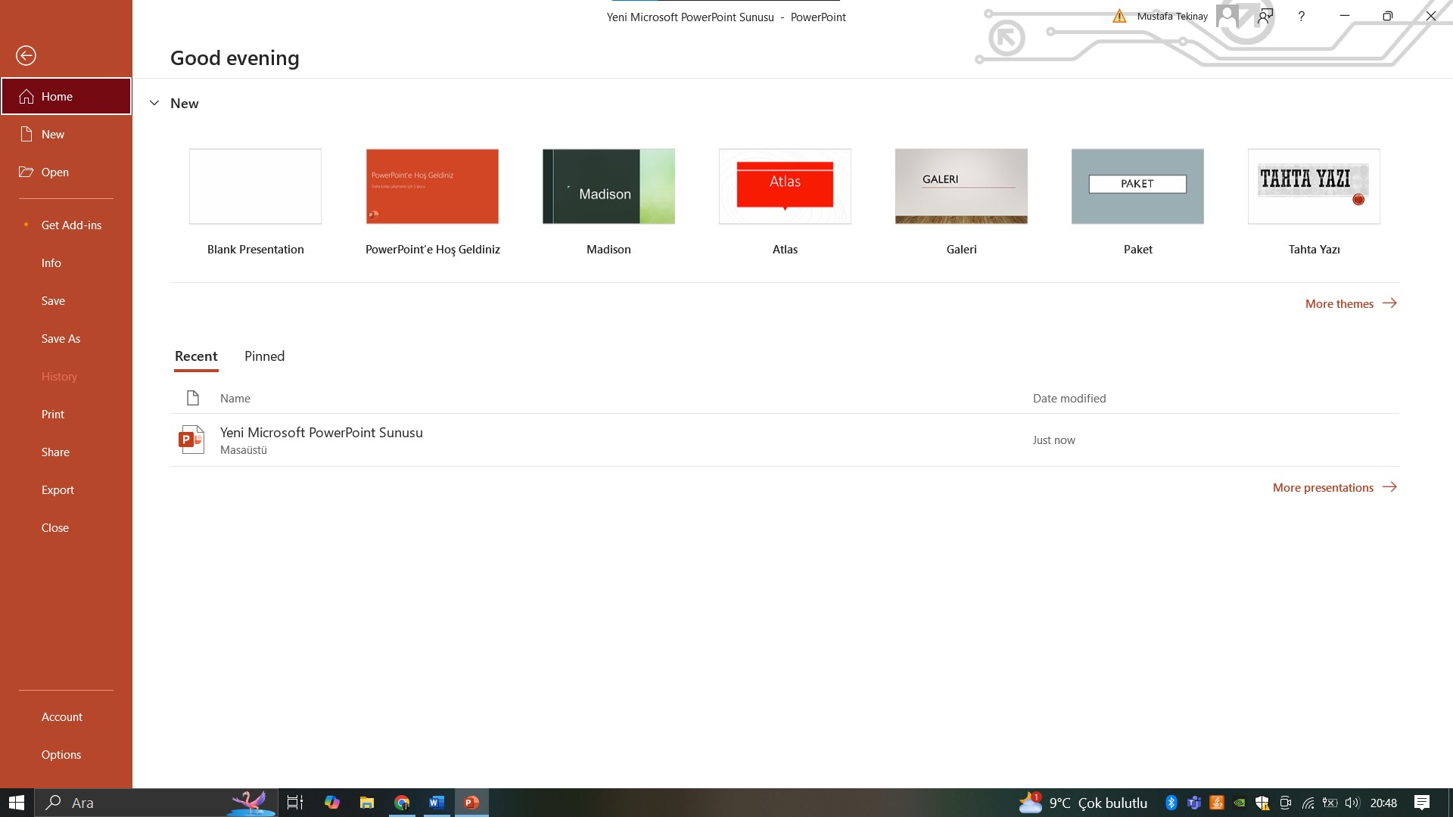The image size is (1453, 817).
Task: Open the Wi-Fi network tray icon
Action: (1308, 803)
